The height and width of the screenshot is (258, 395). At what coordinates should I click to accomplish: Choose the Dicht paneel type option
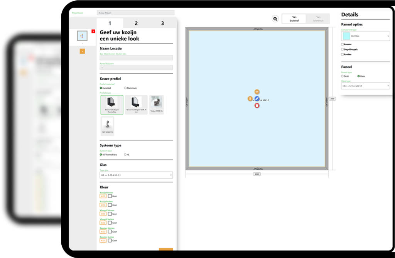point(343,76)
